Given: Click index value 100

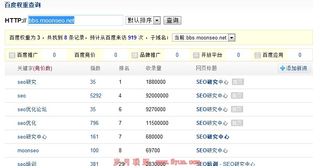Looking at the screenshot, I should coord(95,150).
